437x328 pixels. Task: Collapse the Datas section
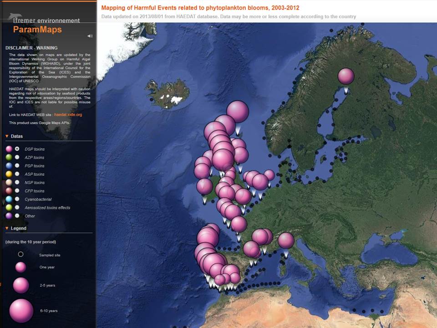point(6,136)
